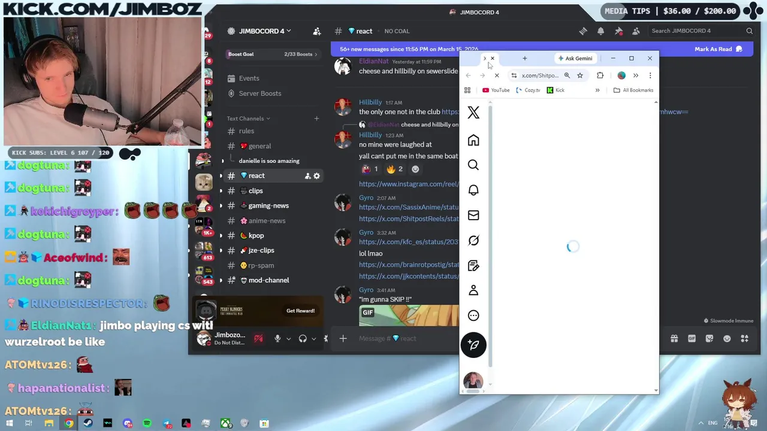Toggle Discord headphones deafen
This screenshot has width=767, height=431.
[x=303, y=339]
